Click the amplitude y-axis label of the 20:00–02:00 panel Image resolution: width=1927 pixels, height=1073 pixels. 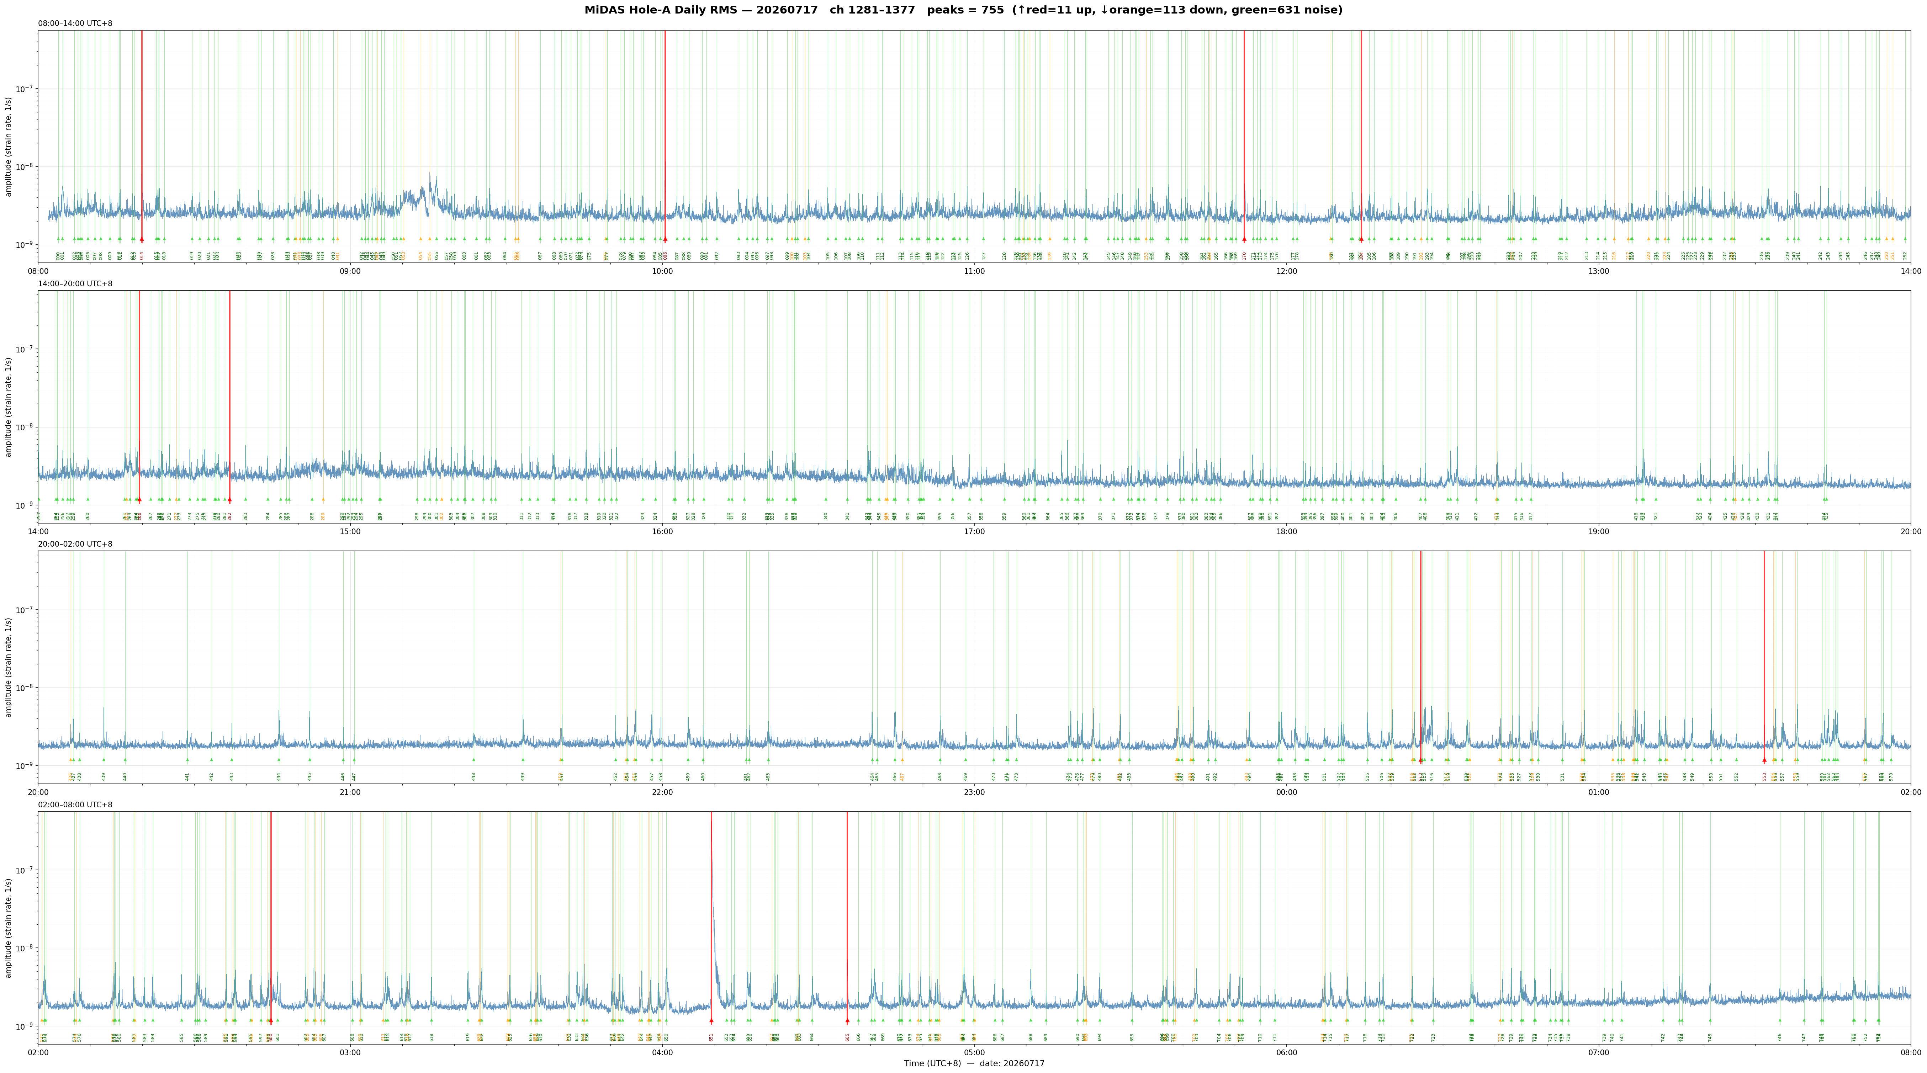pos(9,668)
